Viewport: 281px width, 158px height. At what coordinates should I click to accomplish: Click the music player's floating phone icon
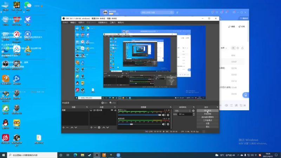[x=246, y=95]
